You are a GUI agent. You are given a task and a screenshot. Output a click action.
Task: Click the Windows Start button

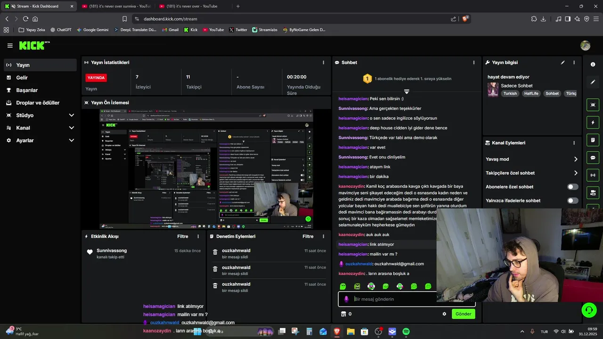[x=198, y=331]
